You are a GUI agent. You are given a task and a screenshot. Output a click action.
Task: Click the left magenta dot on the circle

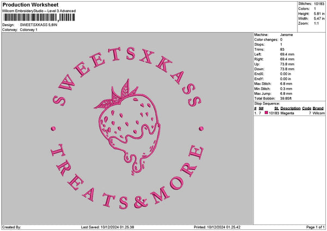tap(53, 129)
